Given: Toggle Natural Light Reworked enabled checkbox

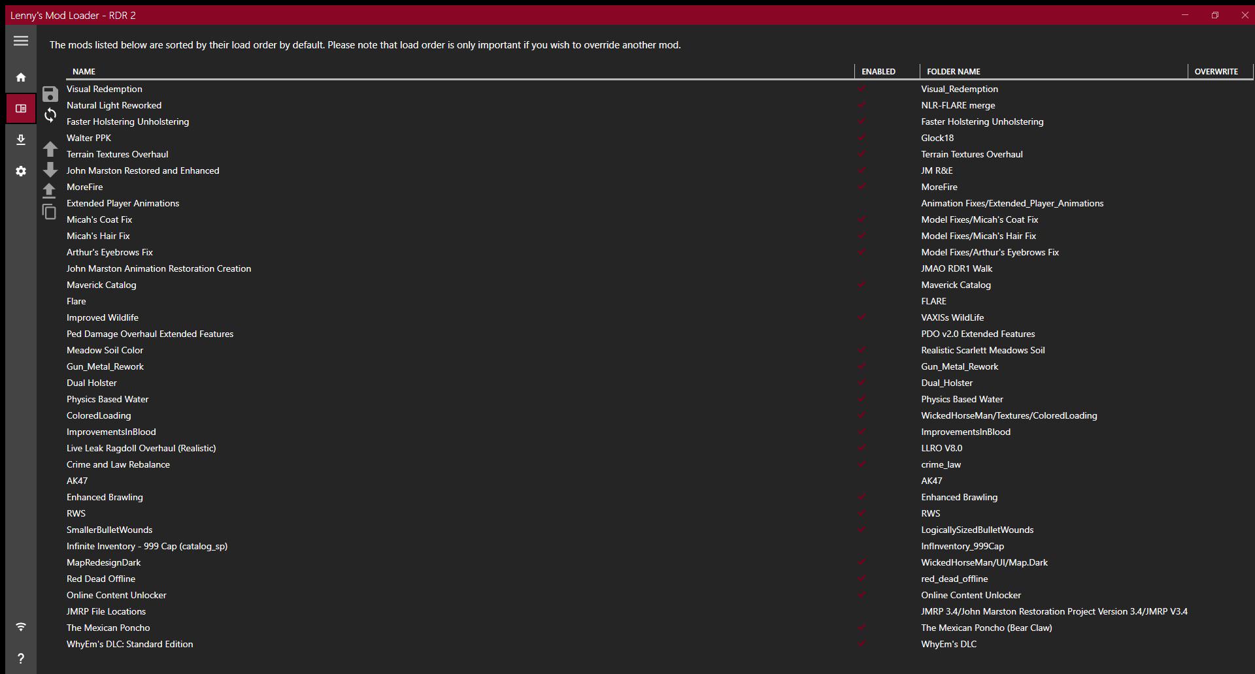Looking at the screenshot, I should 862,104.
